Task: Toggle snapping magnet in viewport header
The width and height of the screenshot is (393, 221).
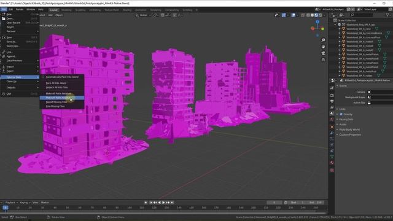Action: pyautogui.click(x=162, y=15)
